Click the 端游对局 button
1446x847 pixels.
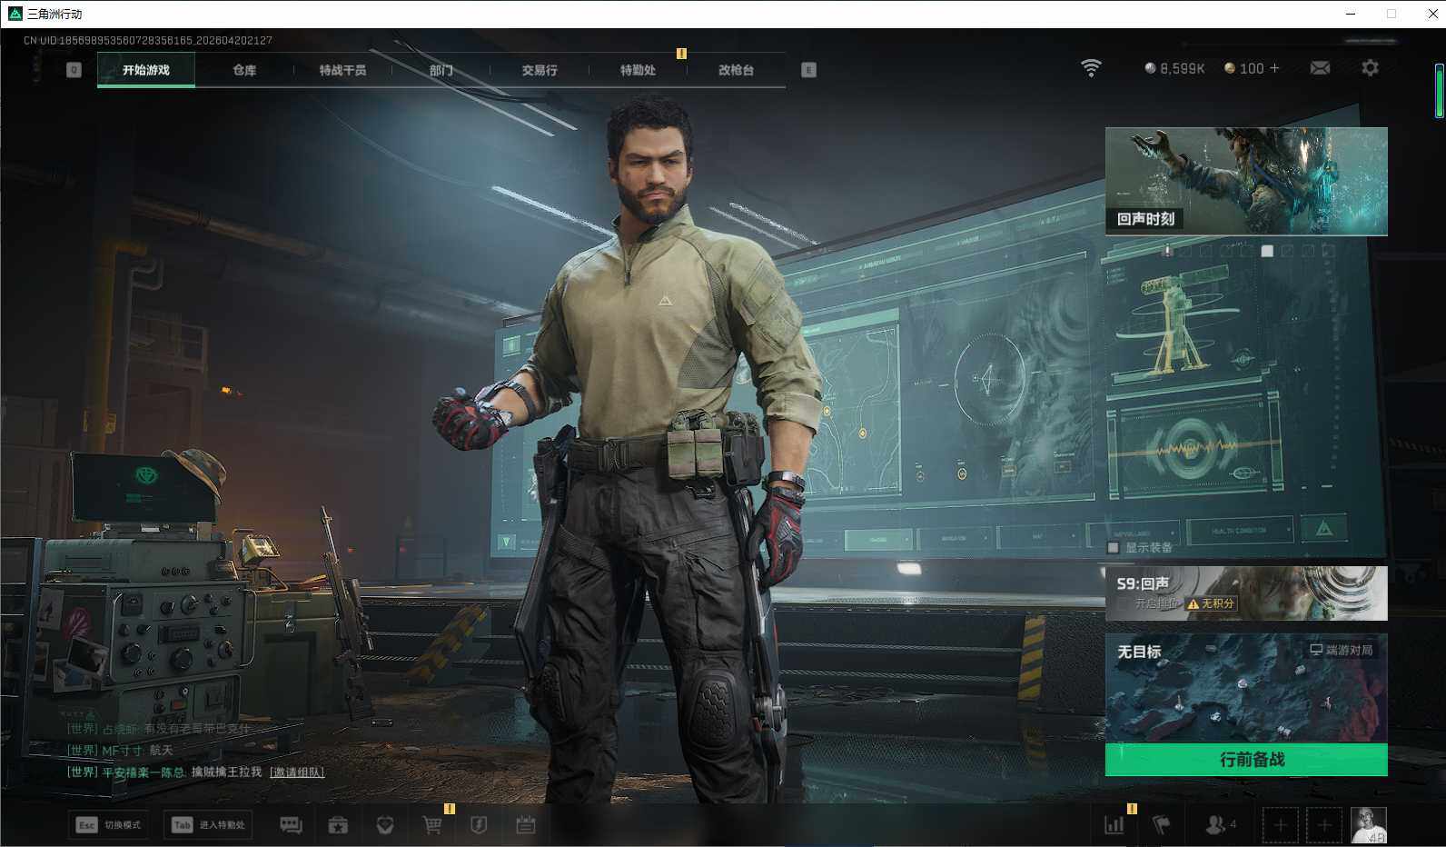pos(1342,650)
